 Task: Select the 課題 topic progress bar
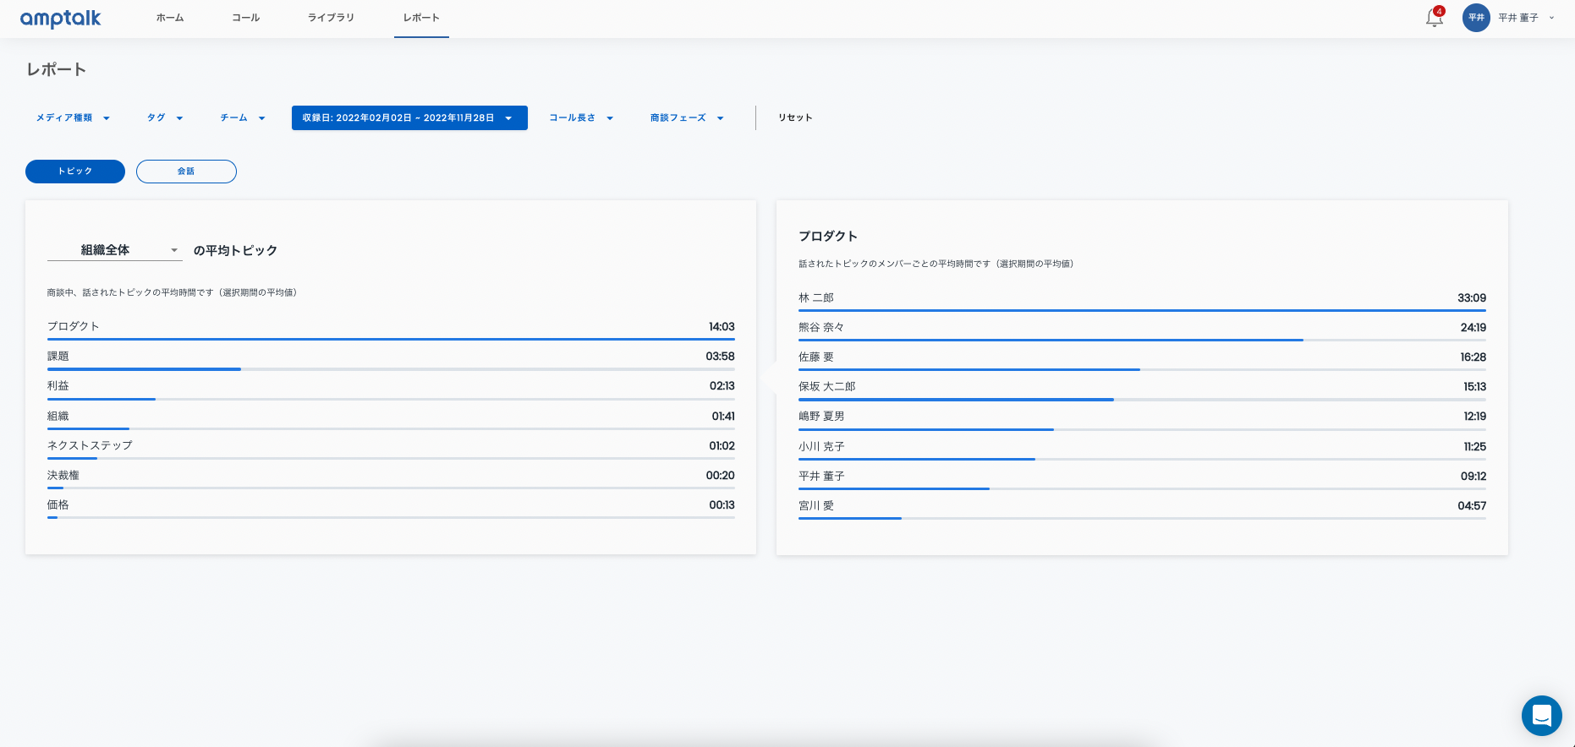pyautogui.click(x=390, y=368)
